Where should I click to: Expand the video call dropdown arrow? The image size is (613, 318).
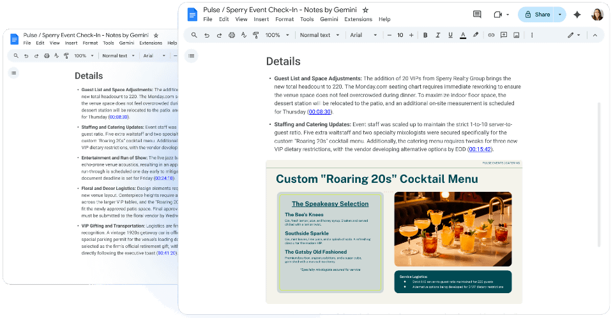coord(508,15)
